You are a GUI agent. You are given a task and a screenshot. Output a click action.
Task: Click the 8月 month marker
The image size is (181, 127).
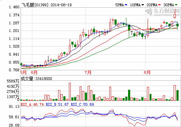pos(147,73)
